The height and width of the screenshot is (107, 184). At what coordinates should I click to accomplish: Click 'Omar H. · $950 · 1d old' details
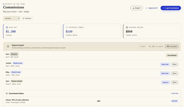(13, 84)
